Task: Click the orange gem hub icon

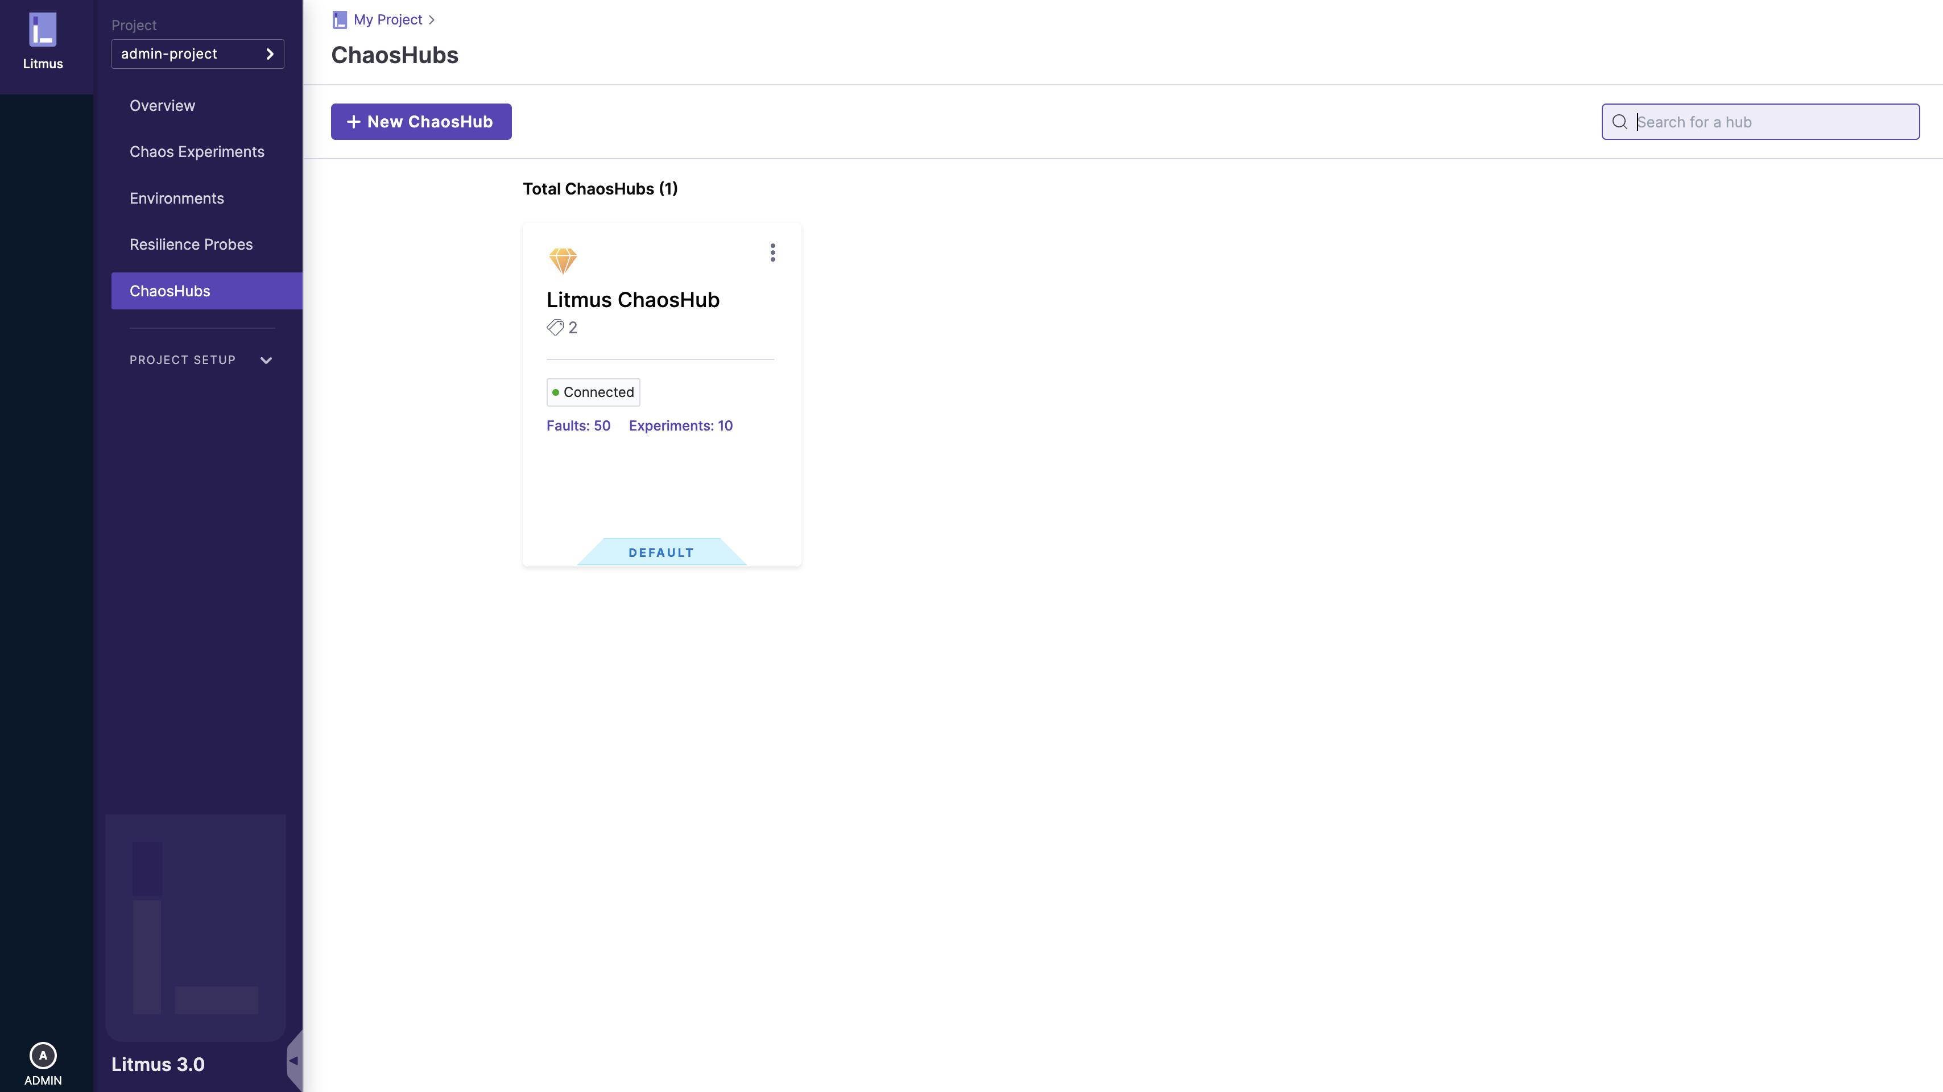Action: pyautogui.click(x=563, y=261)
